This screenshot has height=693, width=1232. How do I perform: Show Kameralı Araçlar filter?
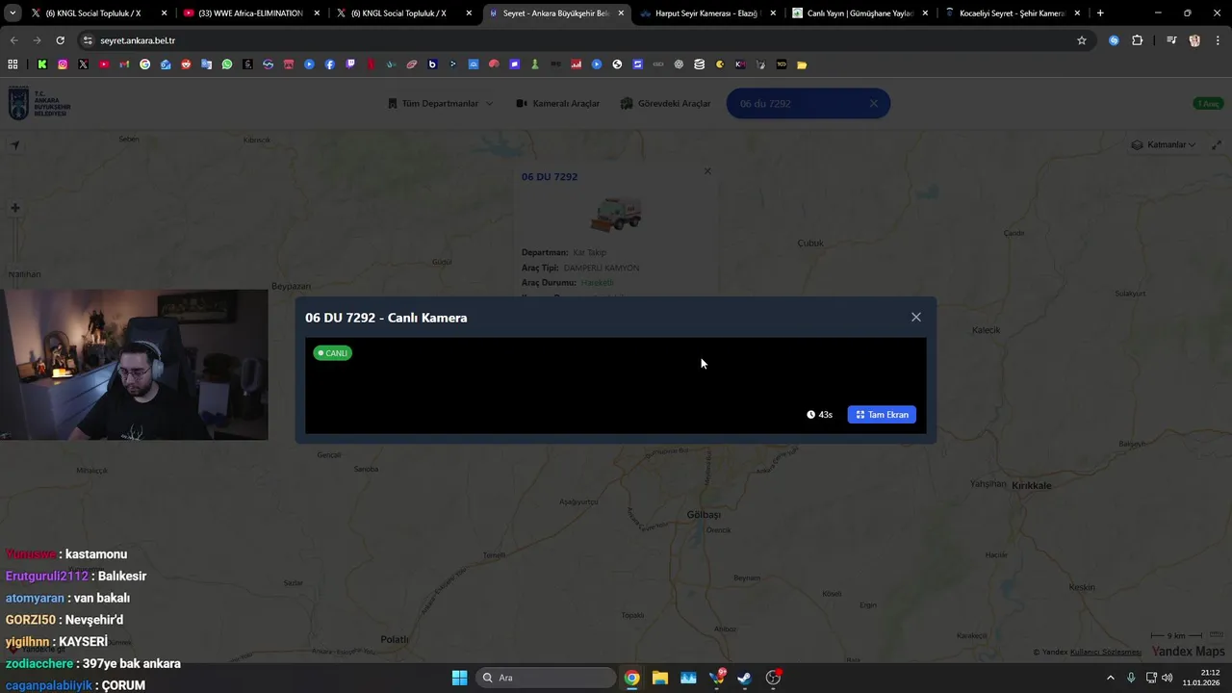point(557,103)
